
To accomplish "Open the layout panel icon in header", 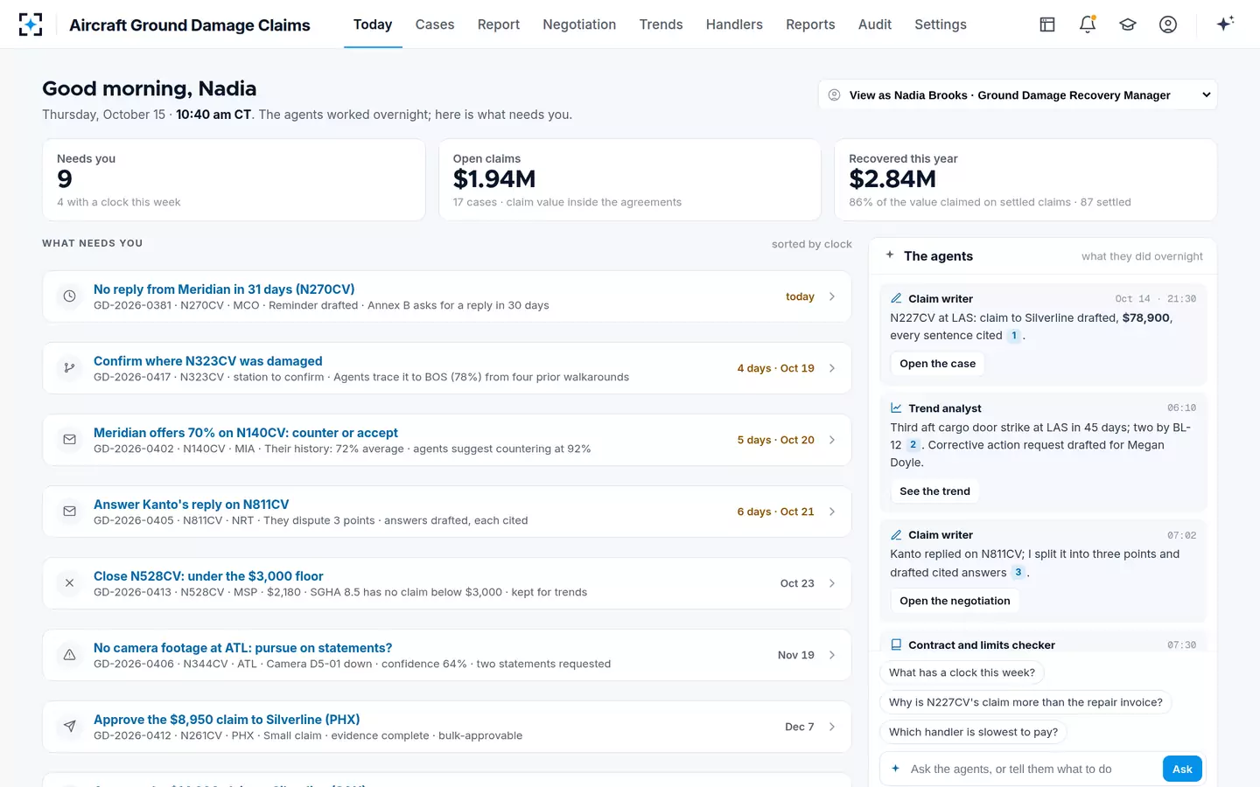I will click(1047, 24).
